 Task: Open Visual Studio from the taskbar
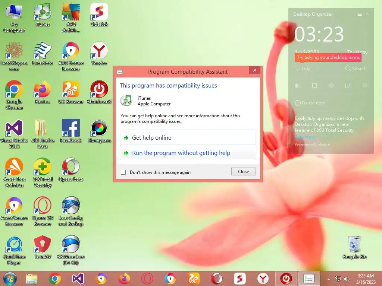pyautogui.click(x=78, y=279)
